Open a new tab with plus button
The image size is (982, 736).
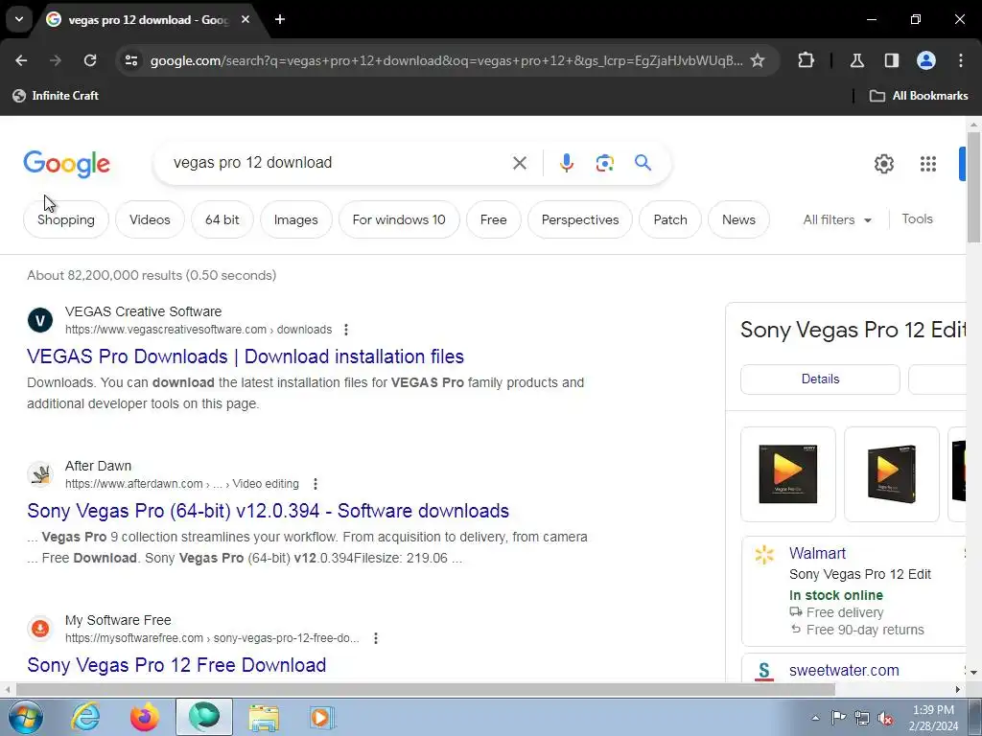(280, 19)
